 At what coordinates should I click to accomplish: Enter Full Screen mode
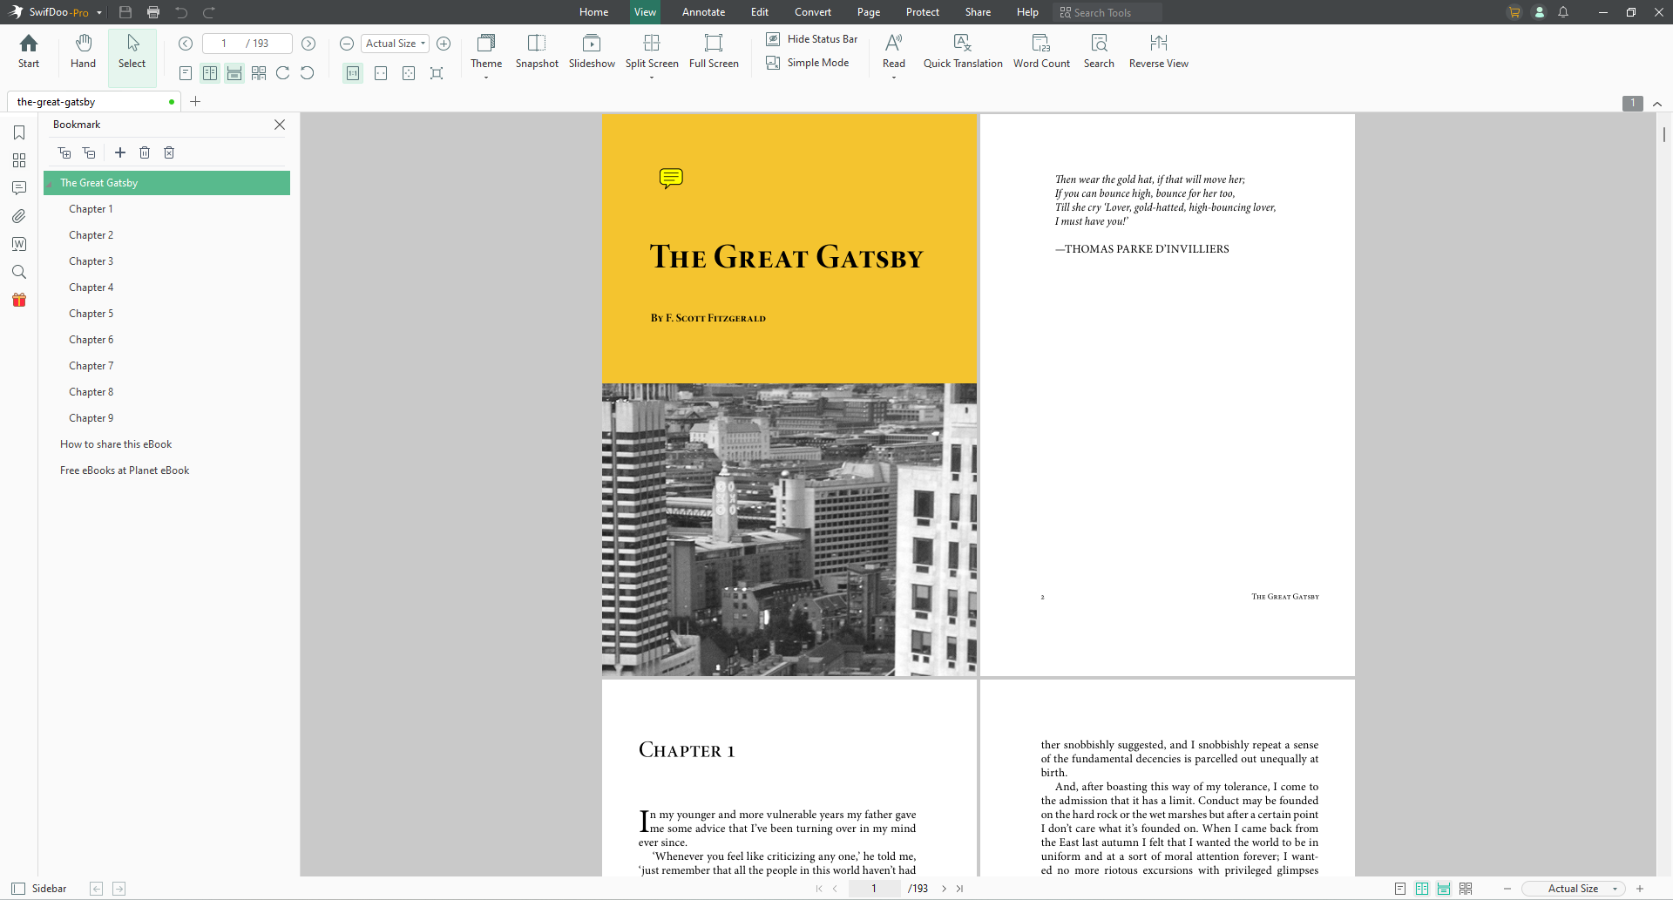(714, 51)
